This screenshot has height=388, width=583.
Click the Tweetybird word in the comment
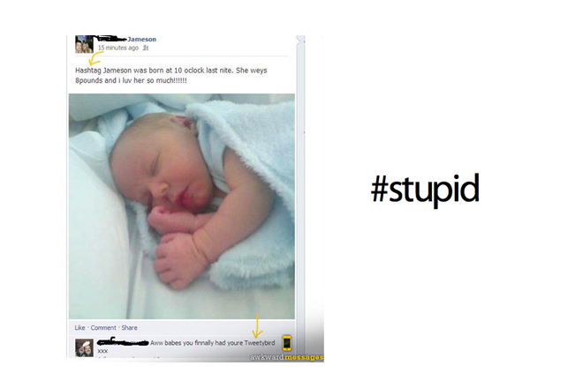[x=260, y=343]
